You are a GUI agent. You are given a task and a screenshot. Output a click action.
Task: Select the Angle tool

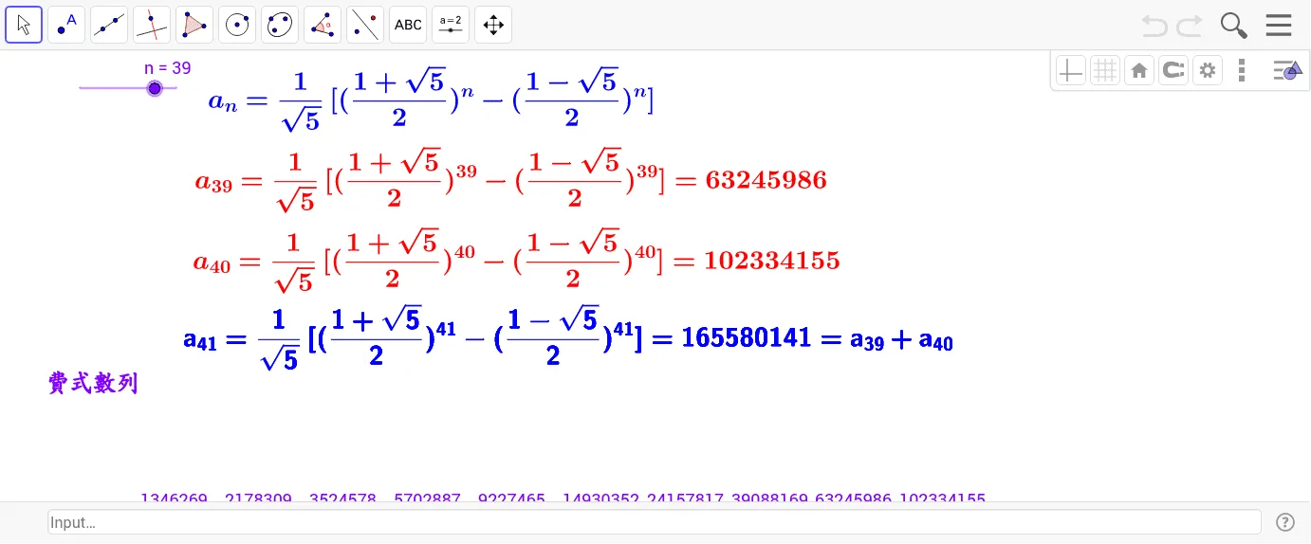323,25
